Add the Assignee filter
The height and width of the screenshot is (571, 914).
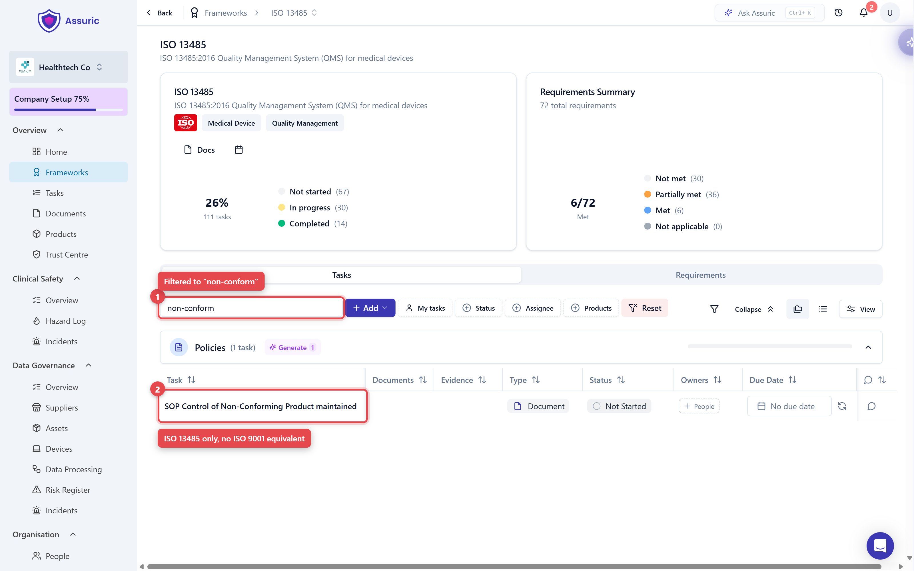point(532,308)
